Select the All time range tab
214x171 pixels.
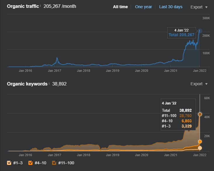click(120, 7)
